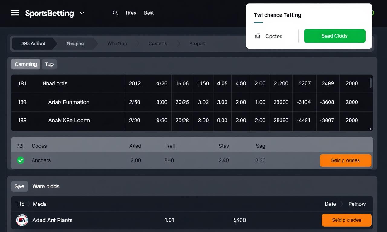Click the Cpctes copy icon
Viewport: 387px width, 232px height.
click(258, 36)
